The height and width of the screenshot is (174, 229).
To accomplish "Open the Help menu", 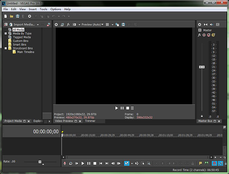I will click(67, 9).
